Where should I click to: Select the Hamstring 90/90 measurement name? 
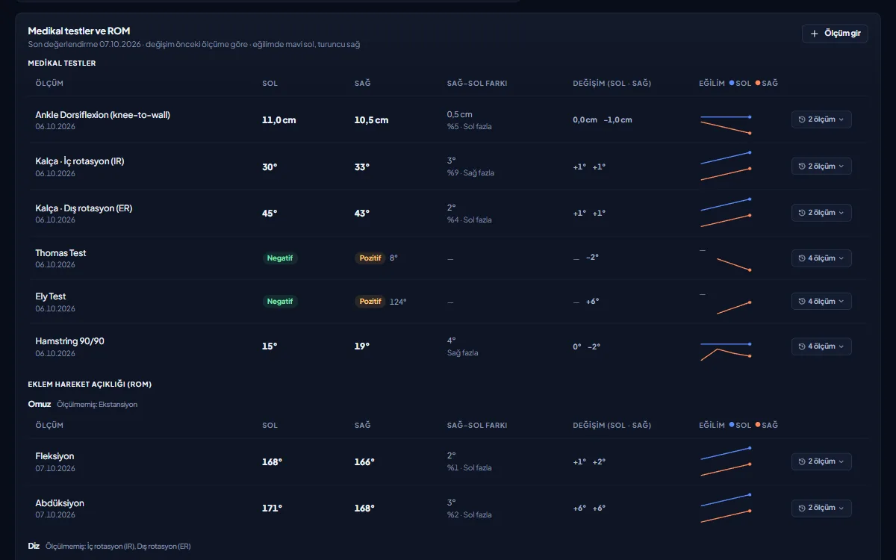(x=69, y=341)
